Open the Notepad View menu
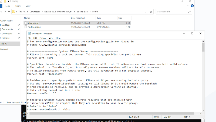This screenshot has height=122, width=216. (51, 38)
